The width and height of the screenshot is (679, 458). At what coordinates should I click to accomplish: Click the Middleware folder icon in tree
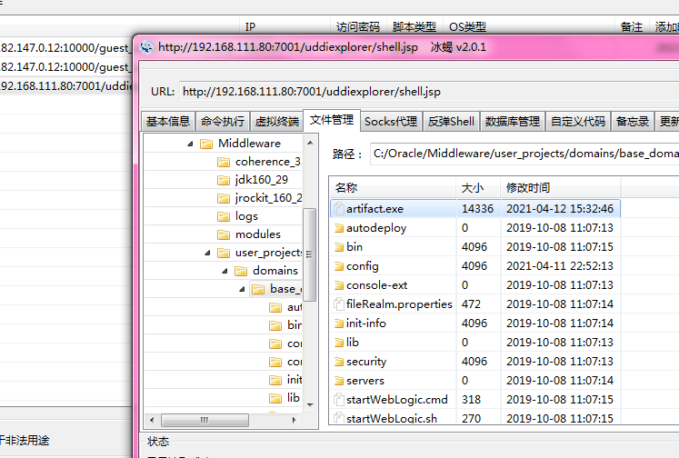206,144
